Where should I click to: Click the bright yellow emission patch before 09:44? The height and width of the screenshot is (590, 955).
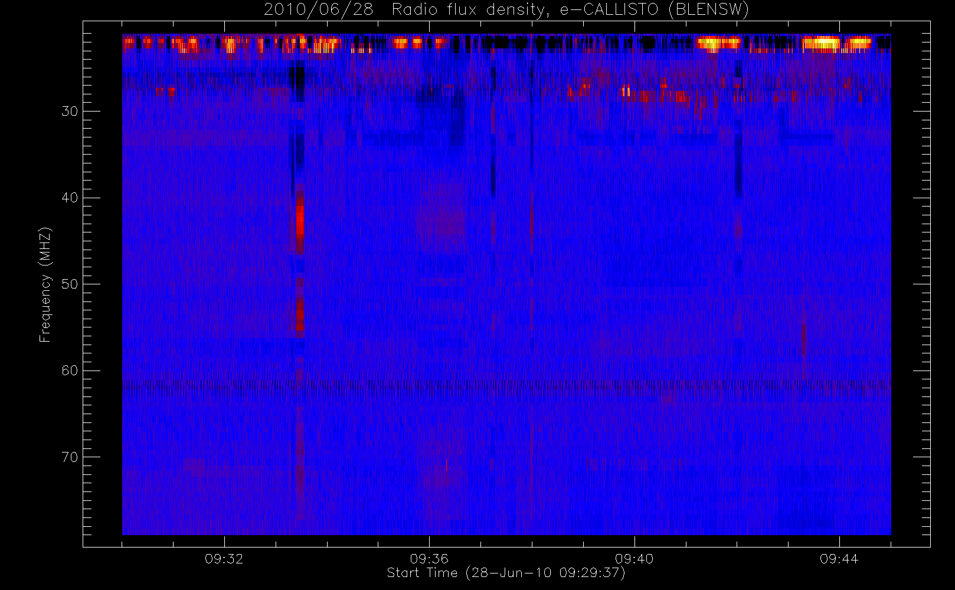[821, 43]
